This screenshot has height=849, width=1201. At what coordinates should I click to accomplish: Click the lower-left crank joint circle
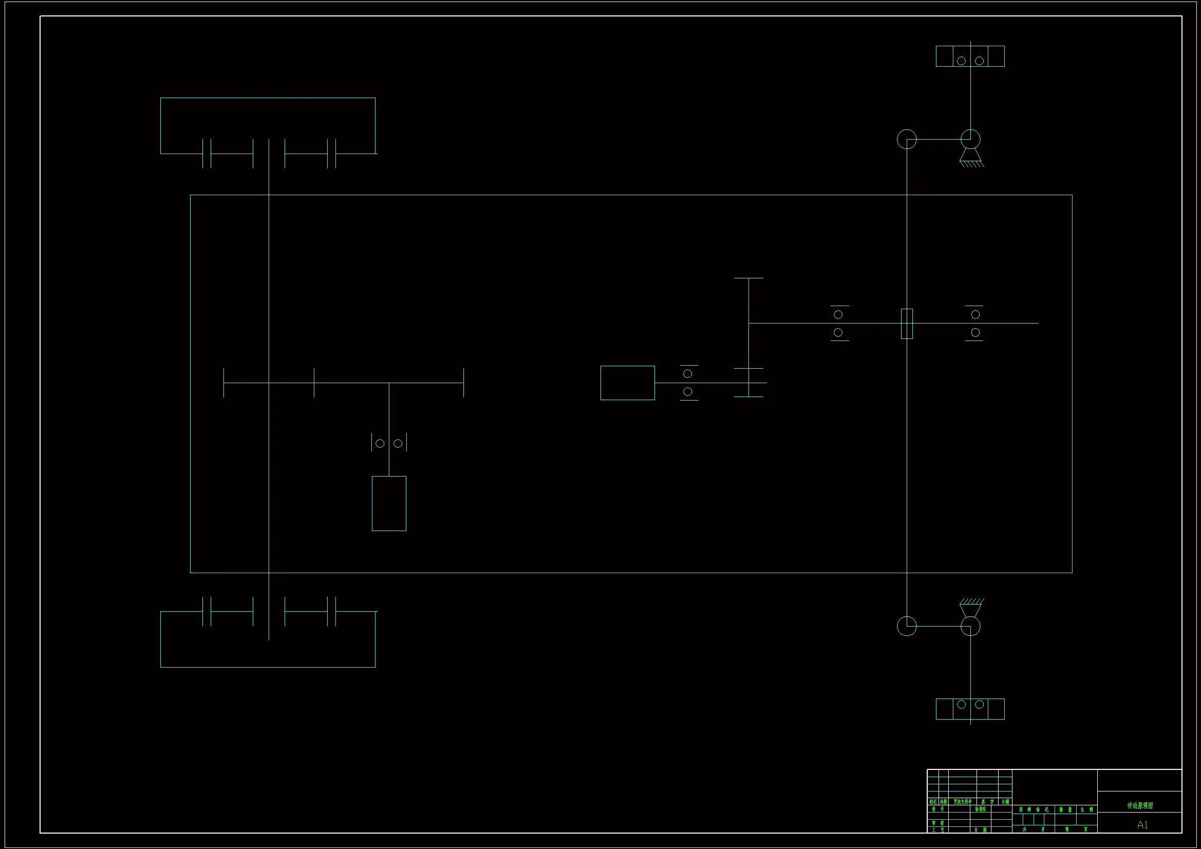(907, 626)
